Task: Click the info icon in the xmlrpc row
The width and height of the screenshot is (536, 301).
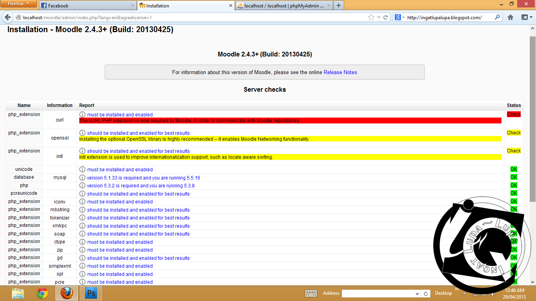Action: click(82, 226)
